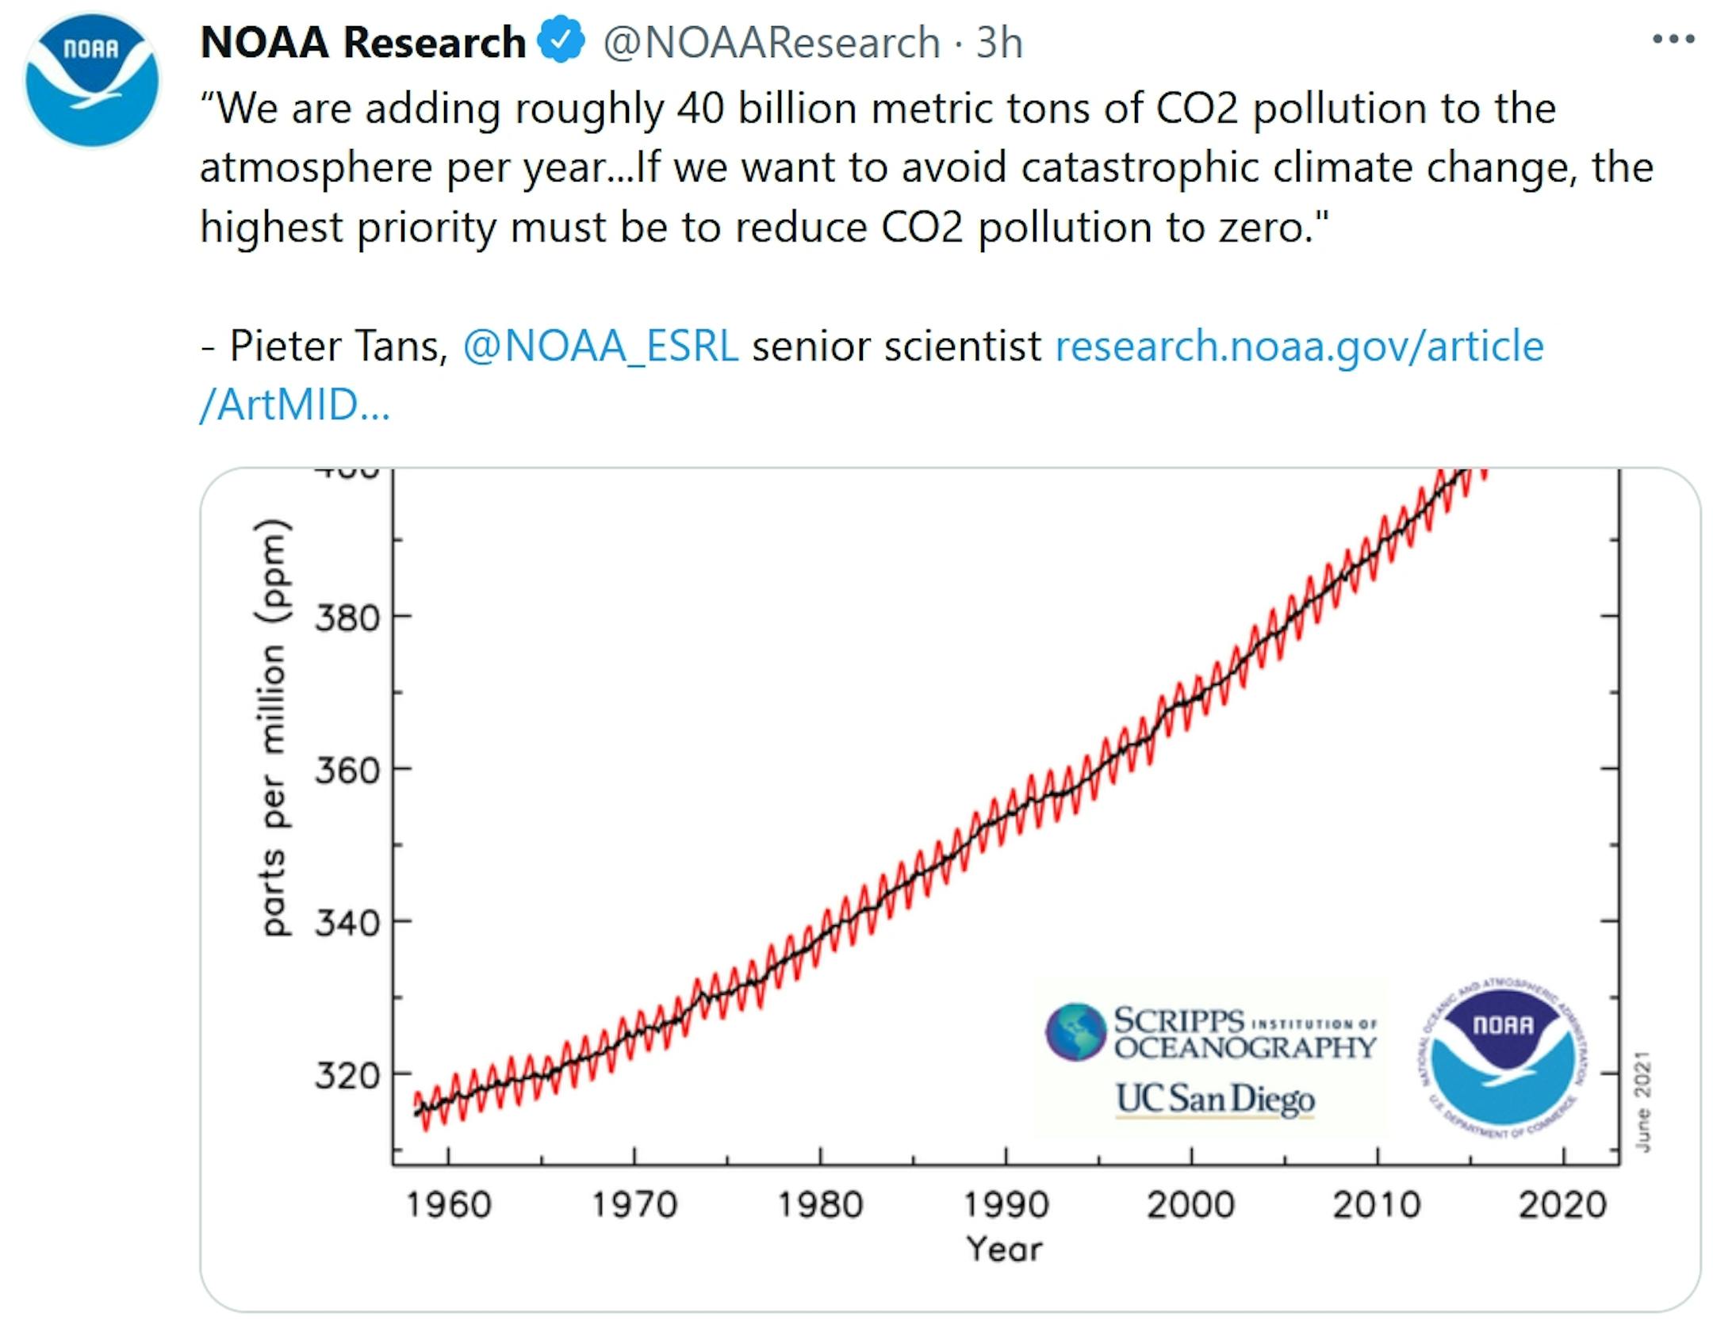This screenshot has width=1713, height=1324.
Task: Open the NOAA Research display name
Action: (x=363, y=42)
